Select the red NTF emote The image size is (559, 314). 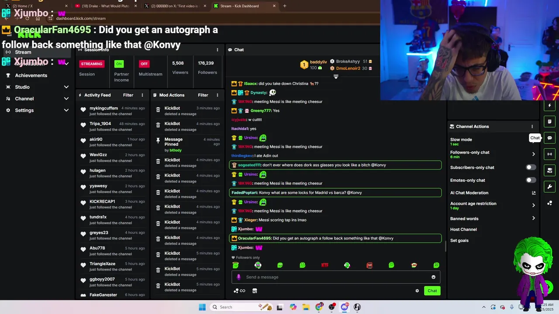324,265
